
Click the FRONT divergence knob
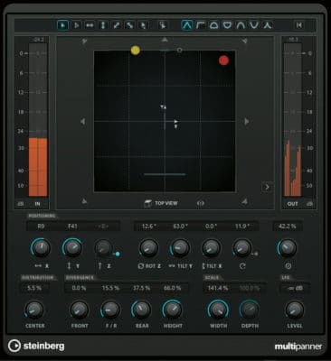tap(80, 310)
